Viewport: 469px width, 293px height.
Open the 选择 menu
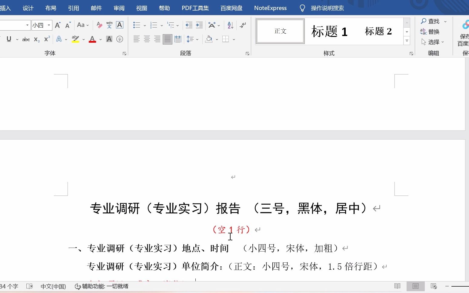433,42
